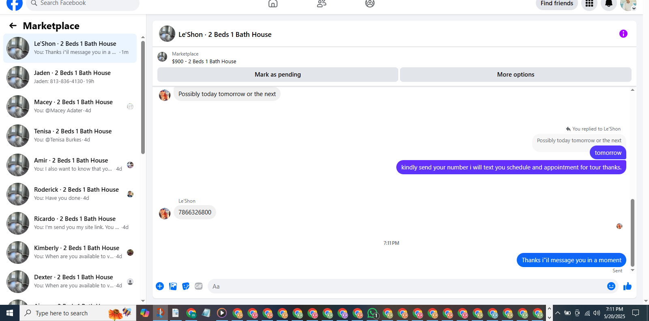The height and width of the screenshot is (321, 649).
Task: Click the seen indicator avatar in chat
Action: (619, 226)
